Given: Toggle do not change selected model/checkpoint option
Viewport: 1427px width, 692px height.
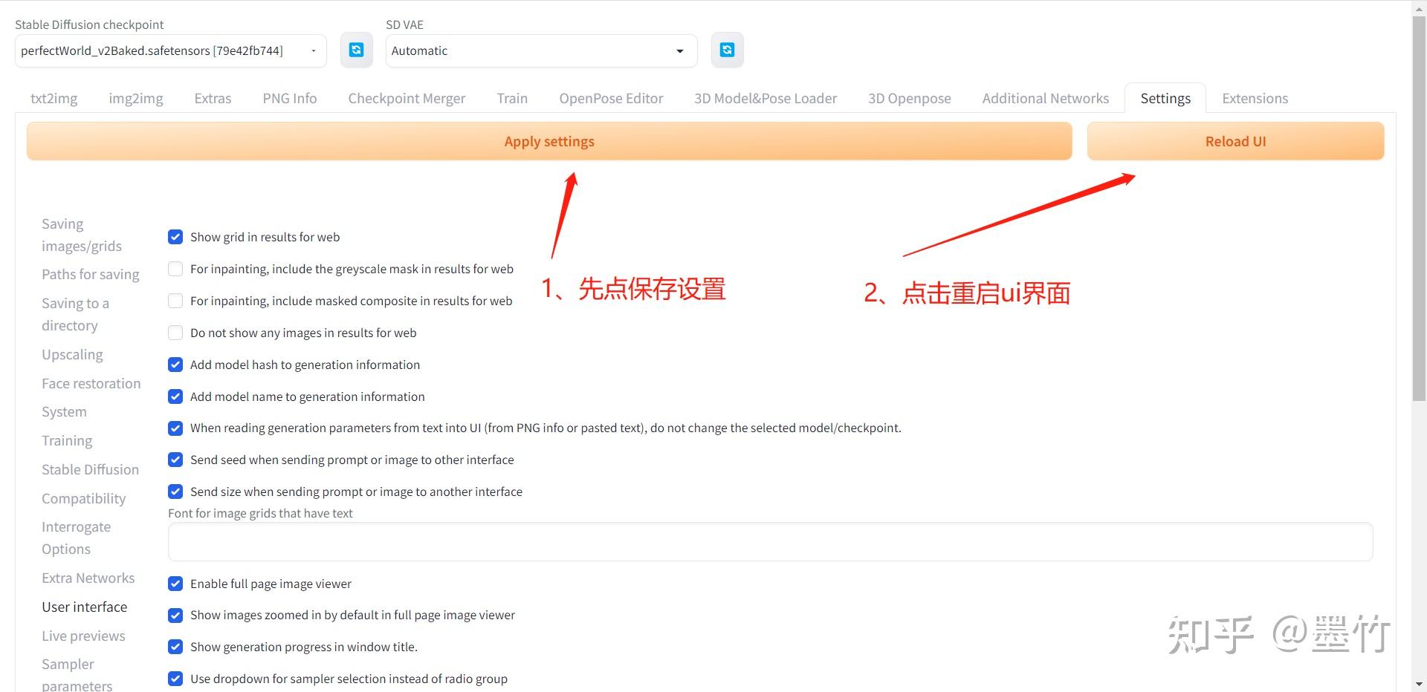Looking at the screenshot, I should [x=175, y=428].
